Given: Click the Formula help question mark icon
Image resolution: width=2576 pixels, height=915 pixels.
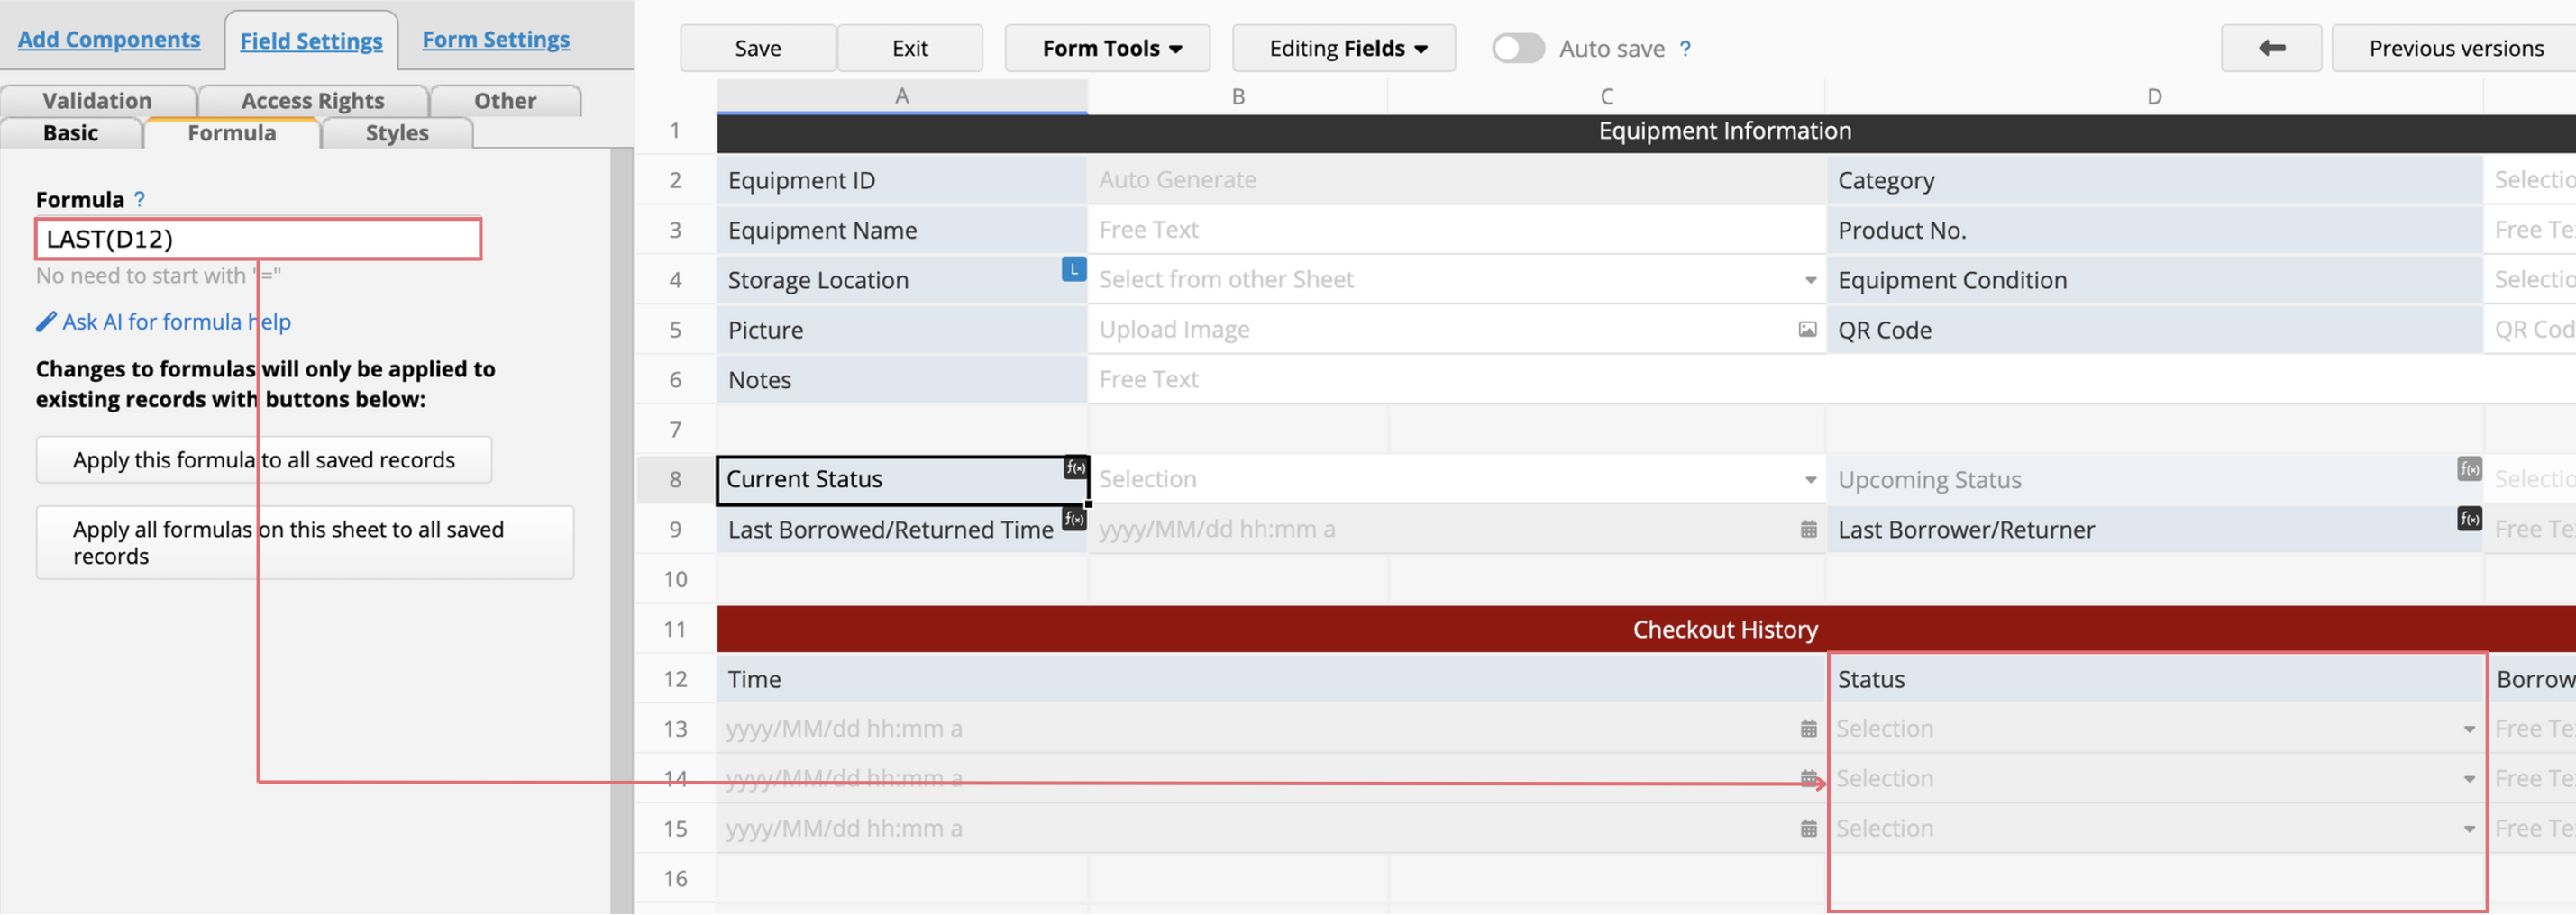Looking at the screenshot, I should pos(140,200).
